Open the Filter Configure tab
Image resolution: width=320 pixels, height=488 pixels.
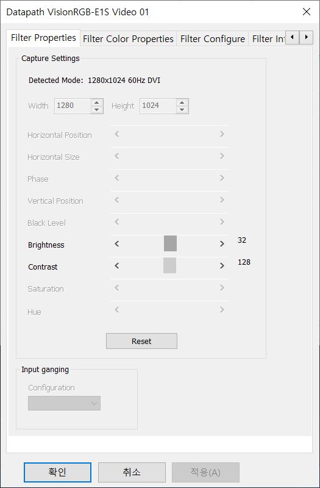coord(212,39)
